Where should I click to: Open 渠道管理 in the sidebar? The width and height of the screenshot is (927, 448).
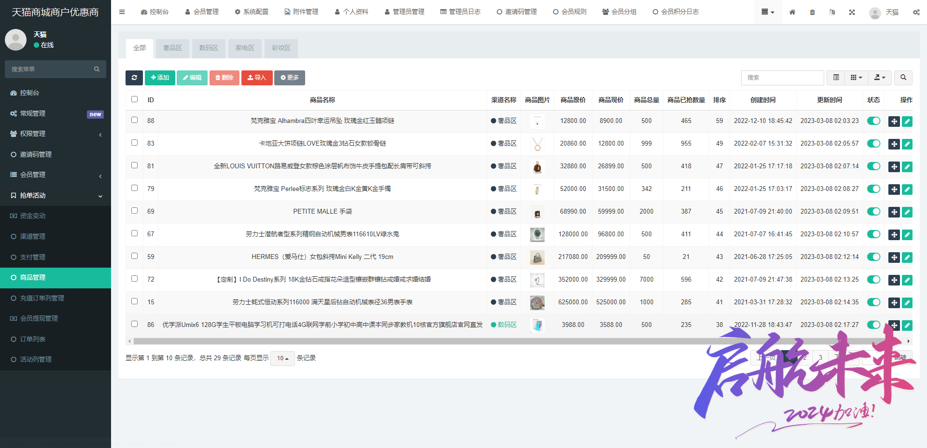56,236
